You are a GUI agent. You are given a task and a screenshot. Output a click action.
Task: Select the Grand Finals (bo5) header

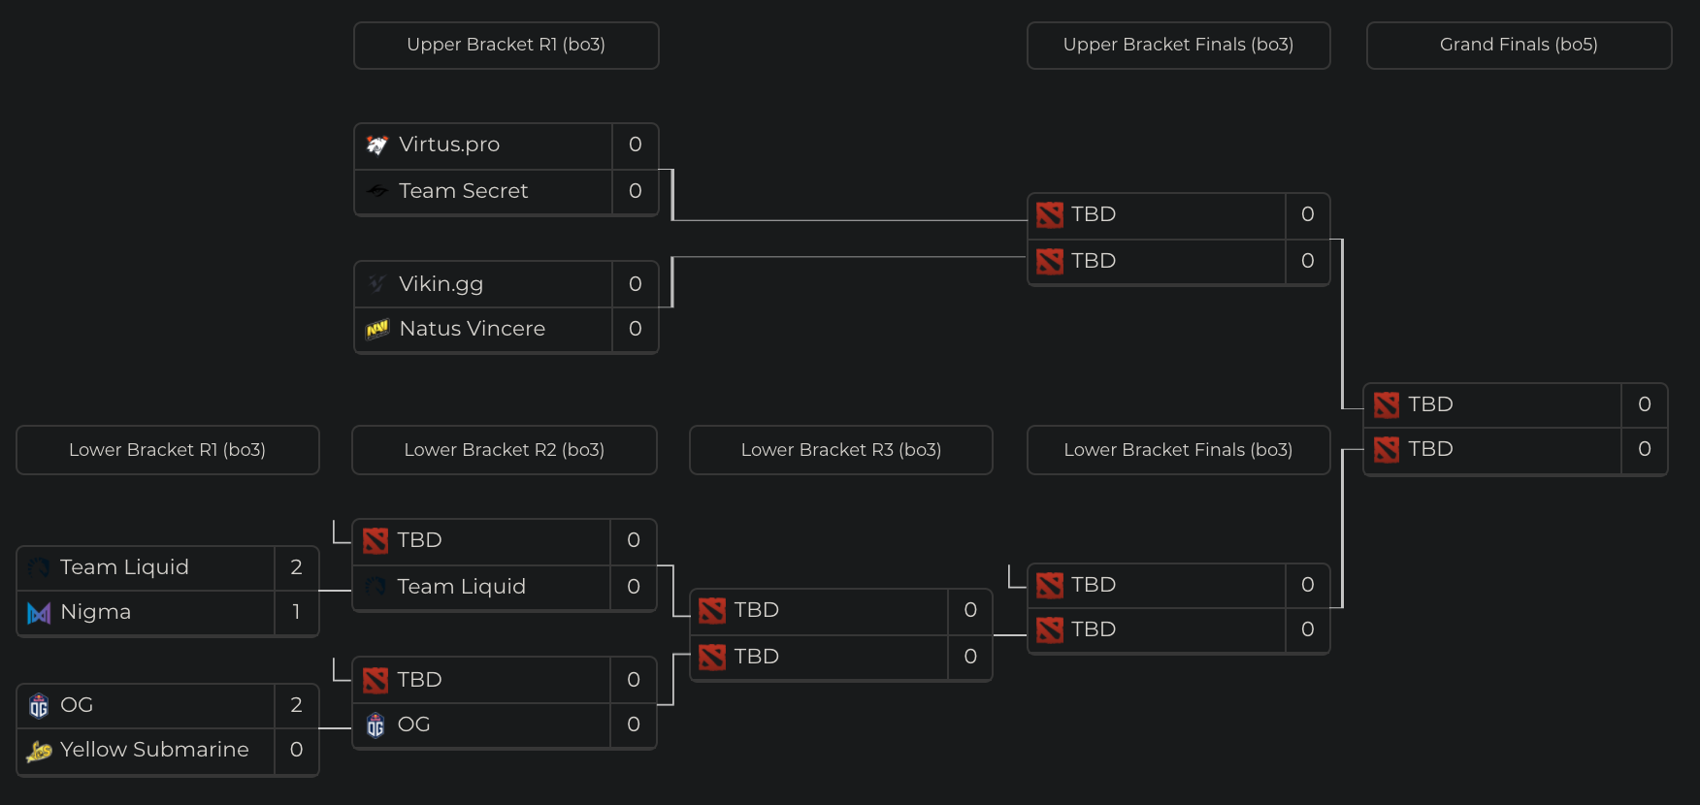(x=1519, y=45)
